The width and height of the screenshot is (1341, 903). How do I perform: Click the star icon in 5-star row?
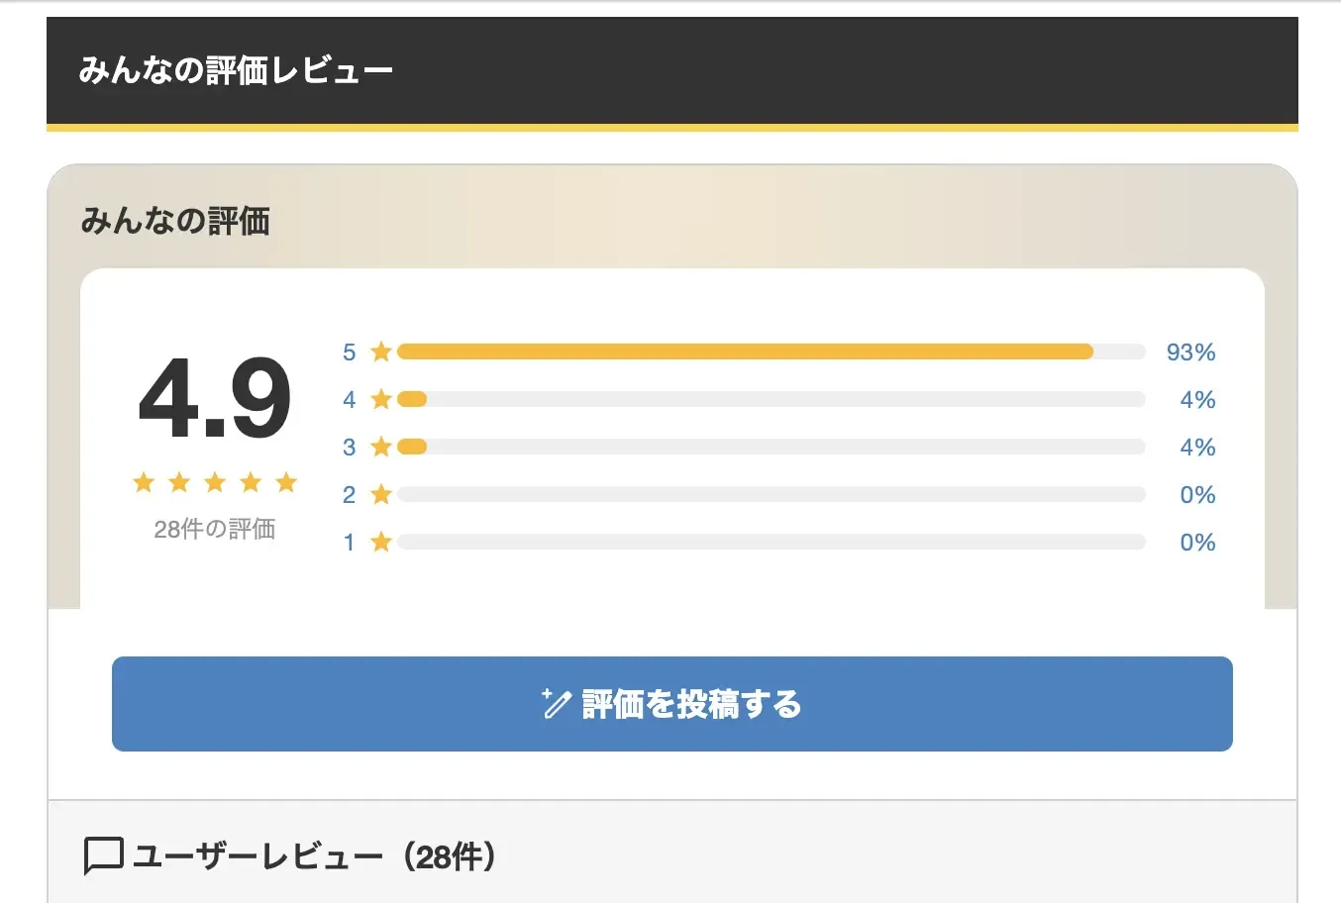click(381, 351)
